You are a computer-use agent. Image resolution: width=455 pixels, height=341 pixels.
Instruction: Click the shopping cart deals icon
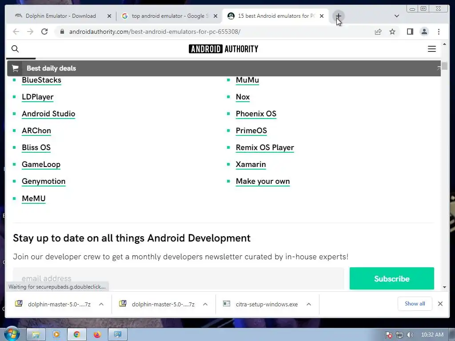click(x=15, y=68)
